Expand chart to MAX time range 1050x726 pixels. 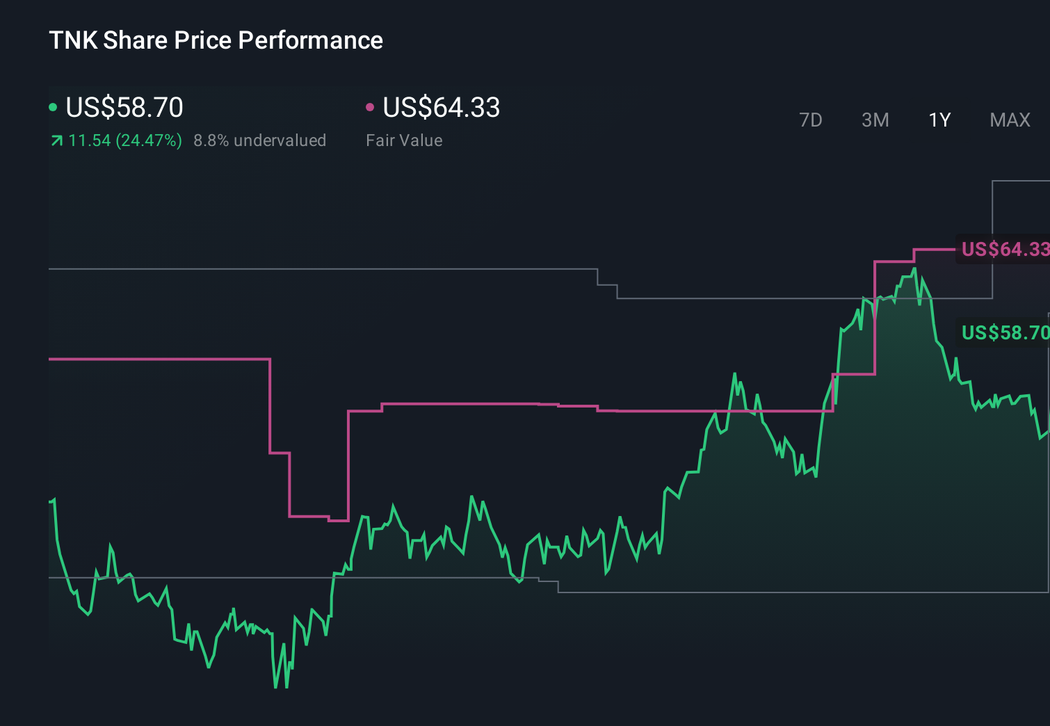point(1009,120)
